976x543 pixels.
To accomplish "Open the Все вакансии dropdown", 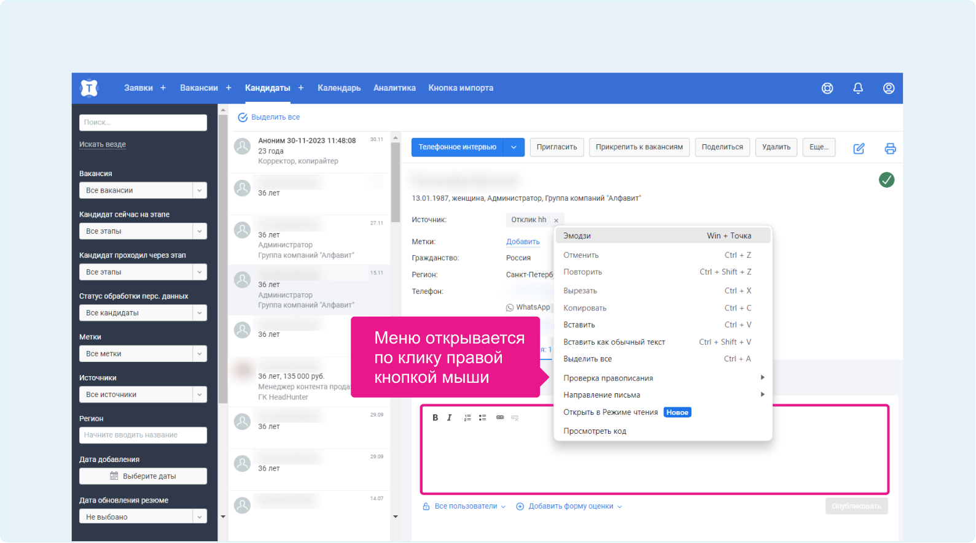I will (143, 190).
